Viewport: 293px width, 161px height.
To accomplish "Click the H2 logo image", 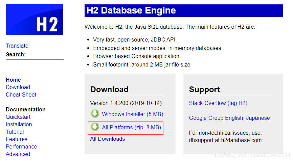I will [x=35, y=20].
